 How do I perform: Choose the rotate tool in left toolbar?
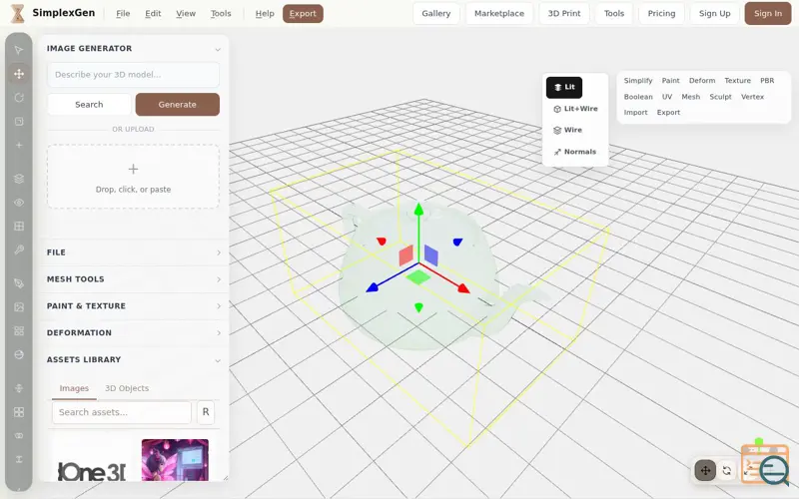pyautogui.click(x=19, y=97)
